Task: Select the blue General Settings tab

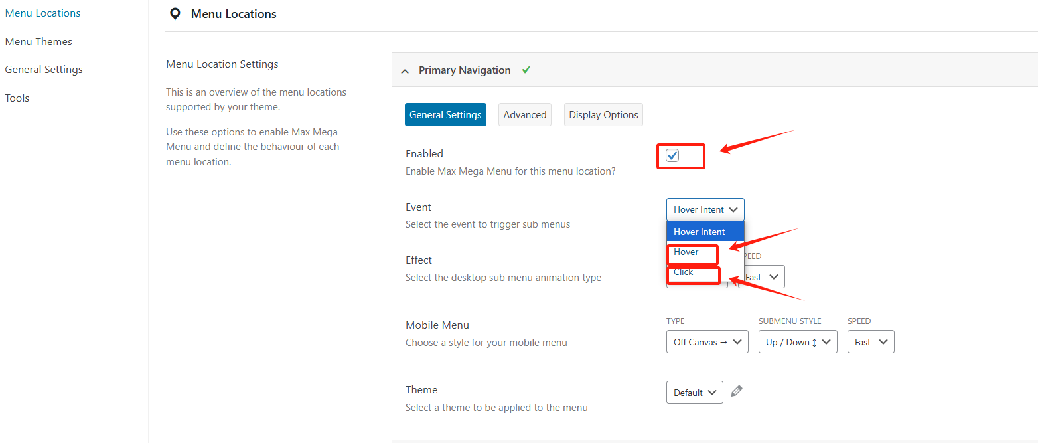Action: [445, 115]
